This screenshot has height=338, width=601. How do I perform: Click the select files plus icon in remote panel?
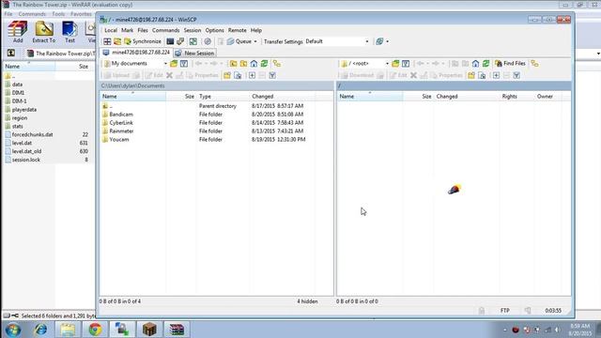496,75
